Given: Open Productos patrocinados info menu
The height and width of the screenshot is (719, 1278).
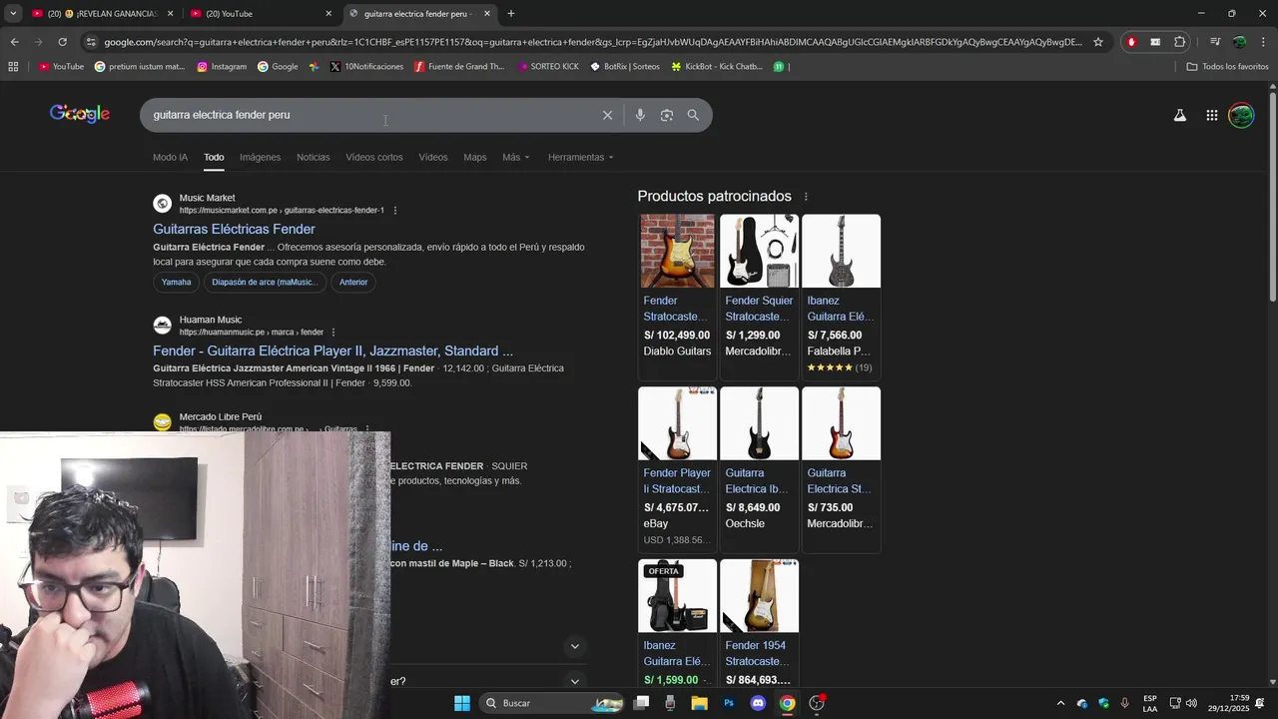Looking at the screenshot, I should tap(806, 197).
